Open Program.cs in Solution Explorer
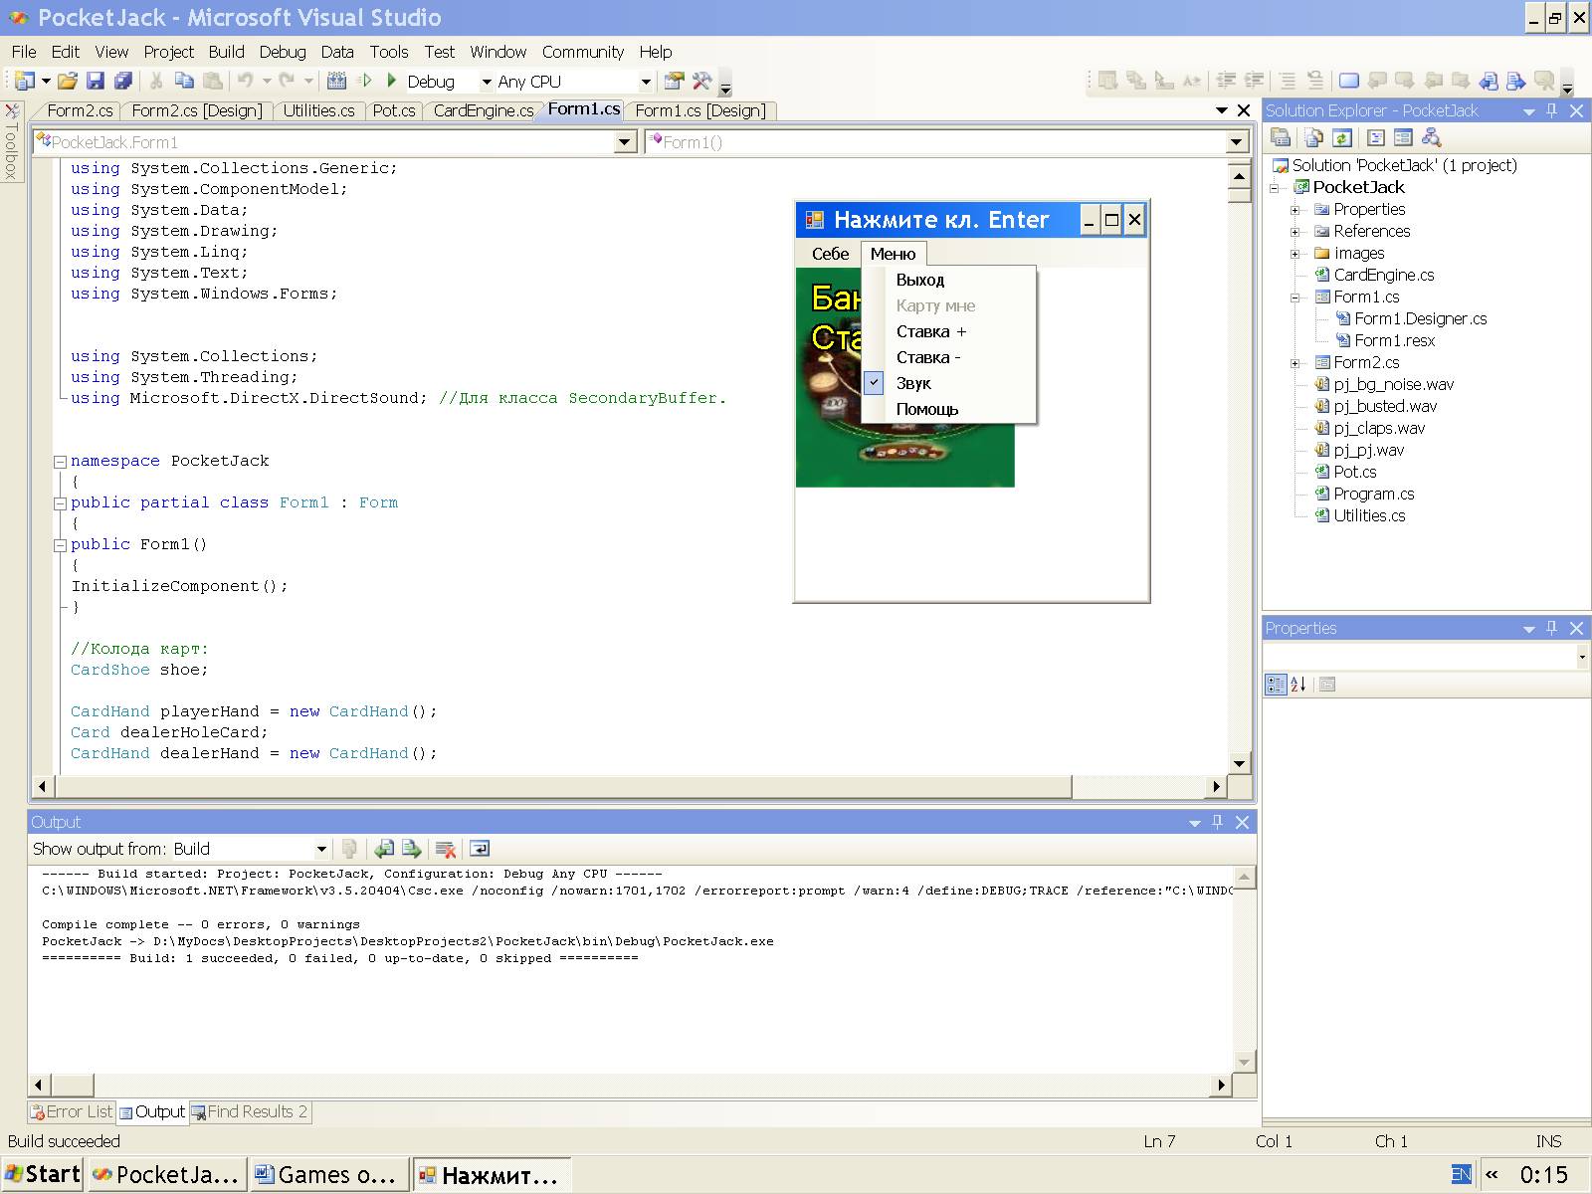 point(1373,494)
